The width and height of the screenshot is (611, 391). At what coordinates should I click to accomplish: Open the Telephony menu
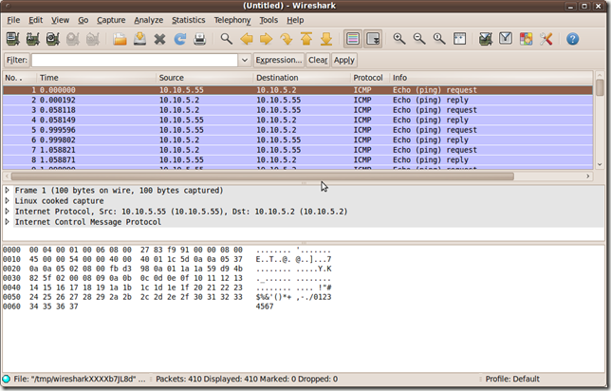[232, 20]
